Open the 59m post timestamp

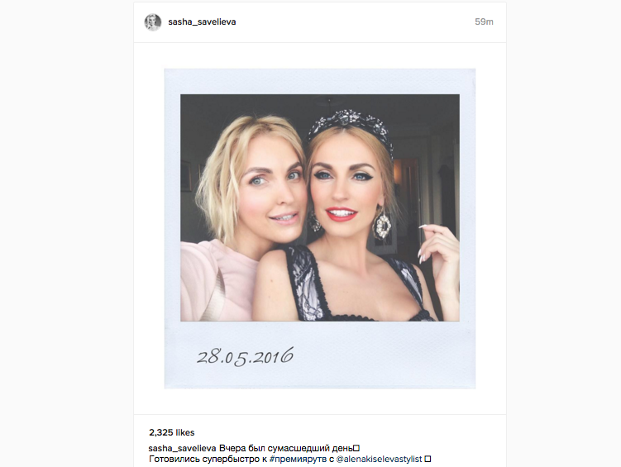[484, 22]
